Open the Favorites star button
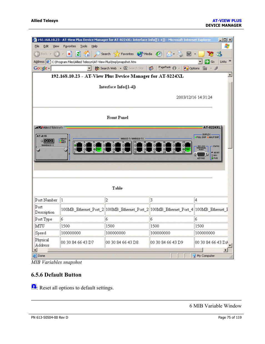Screen dimensions: 265x344 (x=124, y=54)
